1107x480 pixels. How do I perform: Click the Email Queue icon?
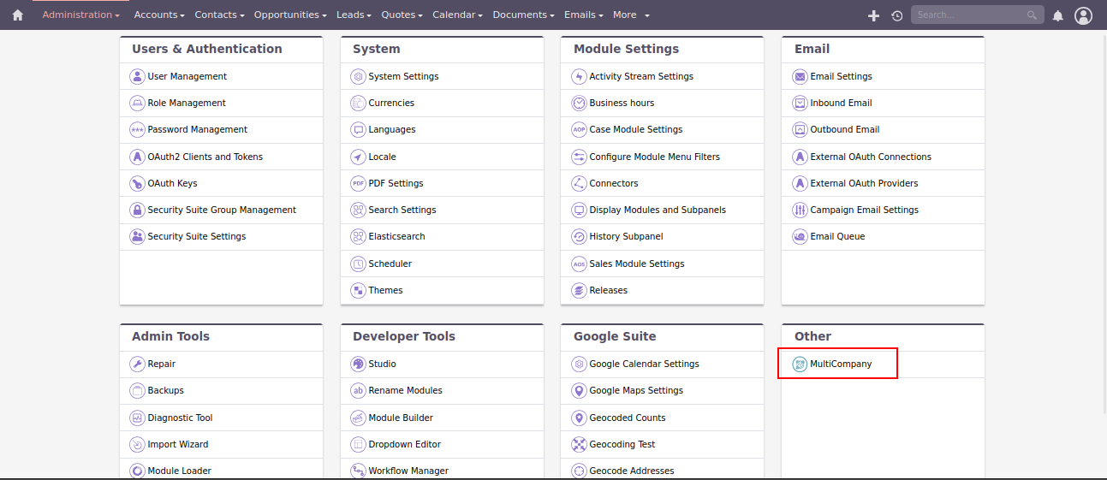(x=800, y=236)
